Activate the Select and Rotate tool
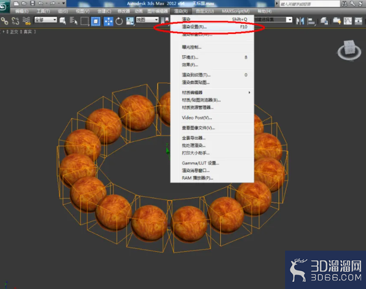This screenshot has height=289, width=366. [119, 21]
